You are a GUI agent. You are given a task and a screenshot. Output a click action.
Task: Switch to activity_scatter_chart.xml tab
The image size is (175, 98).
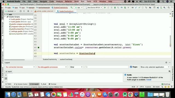click(x=45, y=11)
